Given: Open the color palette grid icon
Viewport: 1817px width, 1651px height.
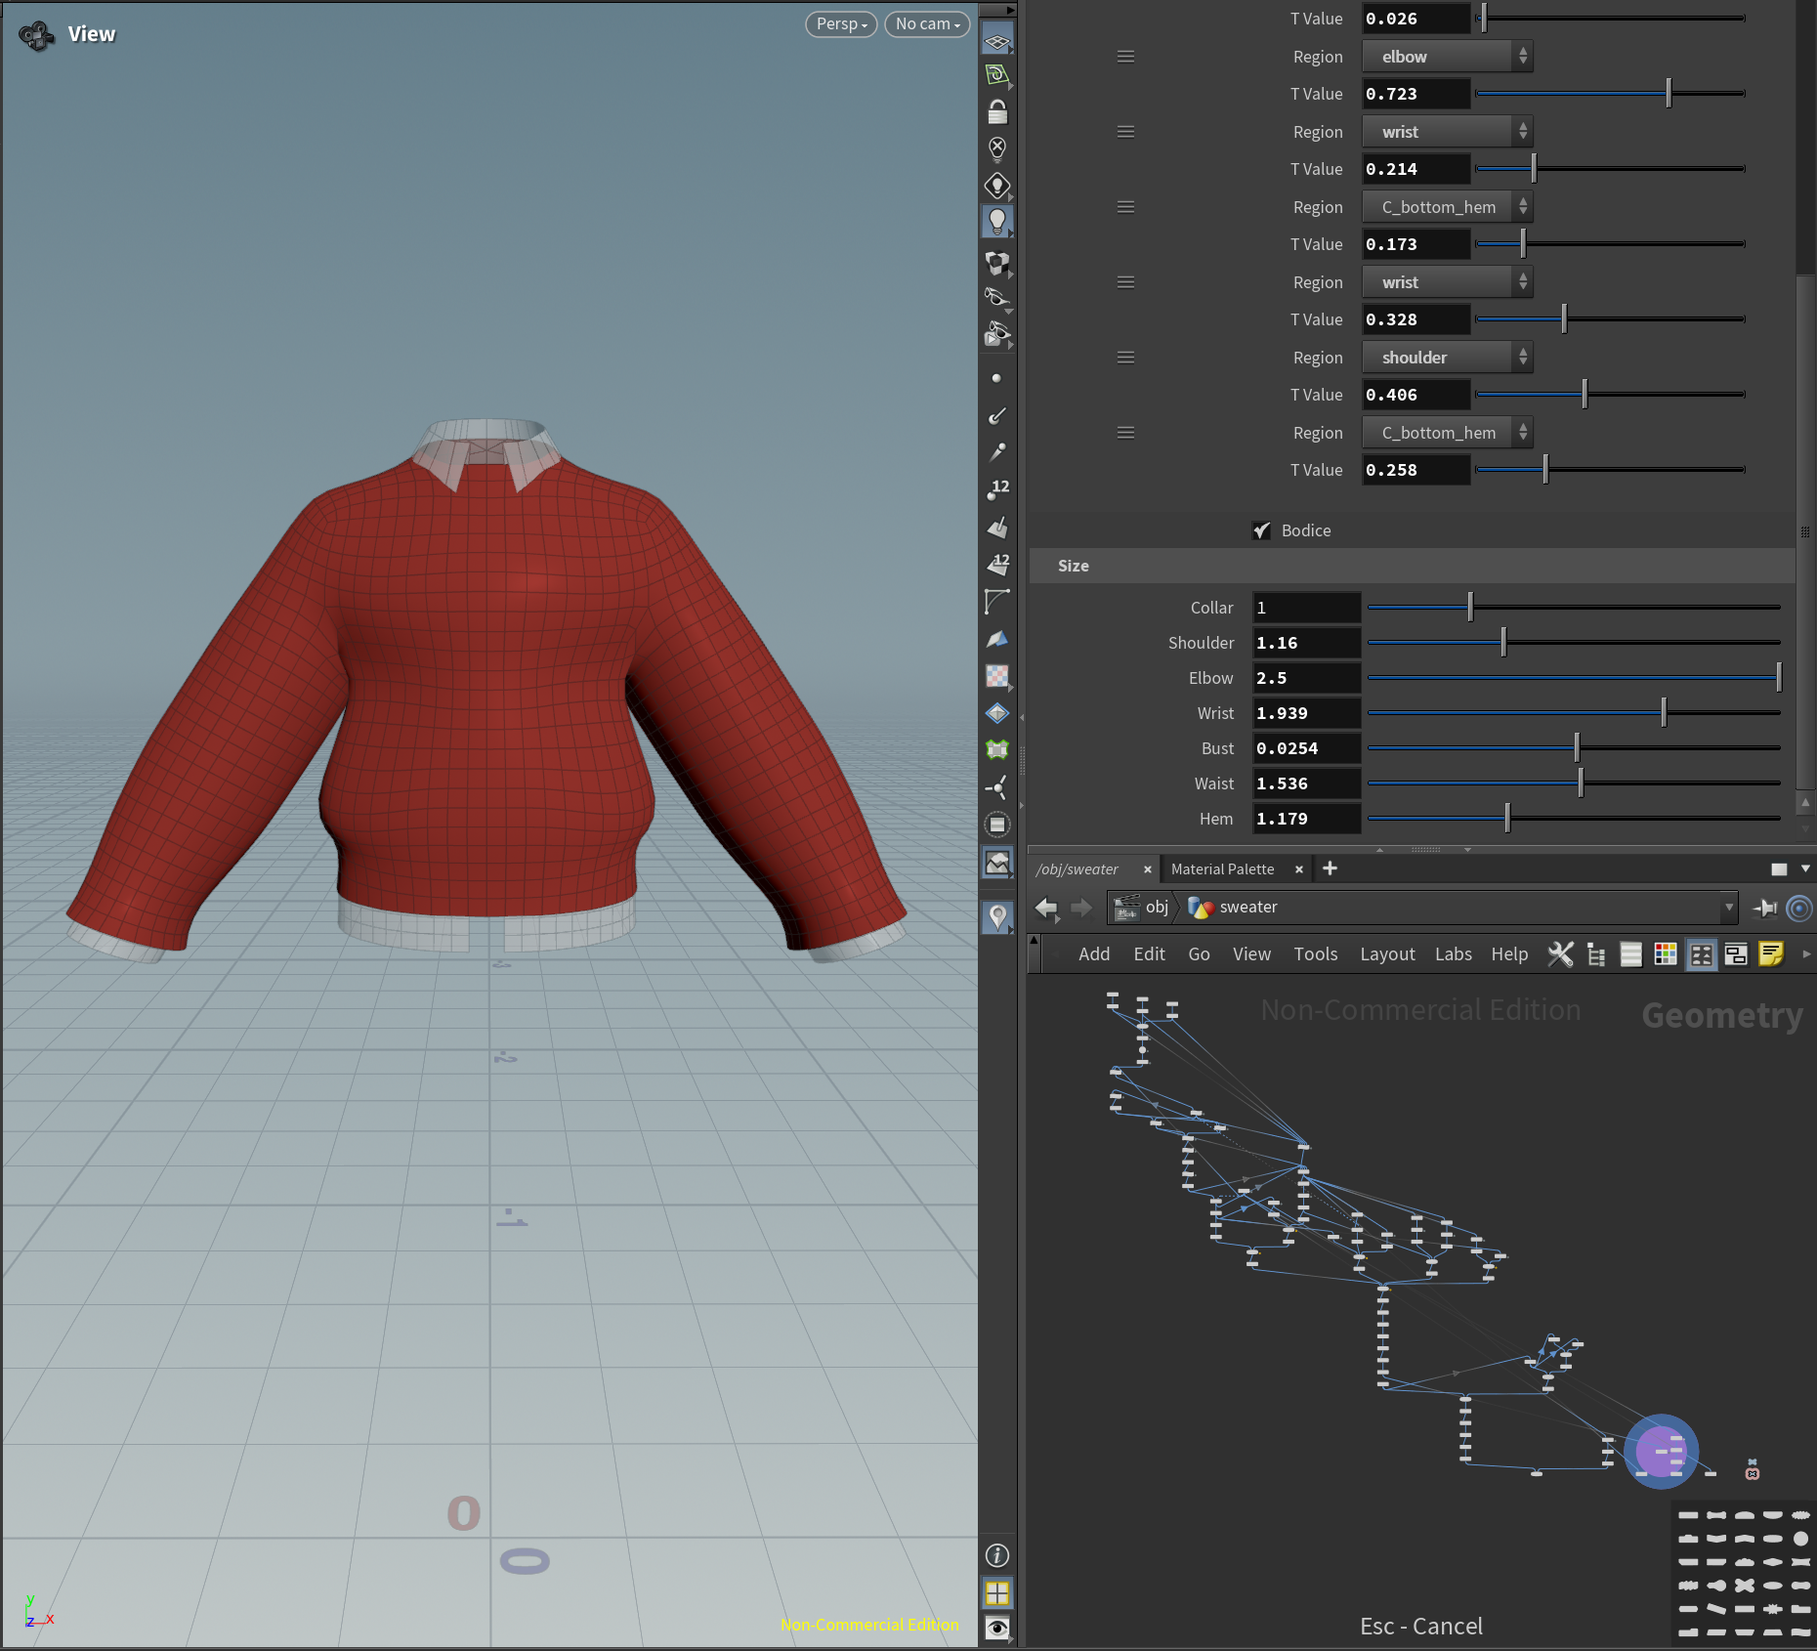Looking at the screenshot, I should tap(1666, 953).
